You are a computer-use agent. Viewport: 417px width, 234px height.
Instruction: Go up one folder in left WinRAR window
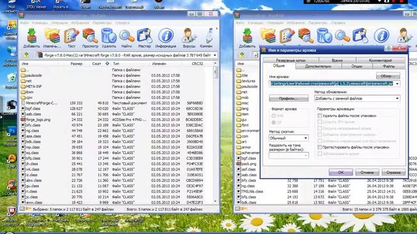tap(26, 55)
